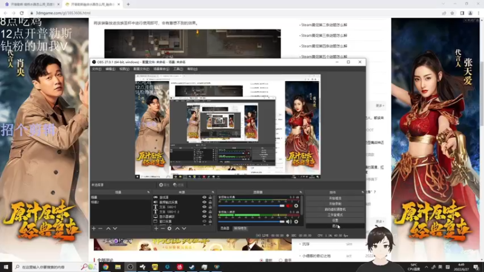The height and width of the screenshot is (272, 484).
Task: Move source up in Sources panel
Action: click(177, 228)
